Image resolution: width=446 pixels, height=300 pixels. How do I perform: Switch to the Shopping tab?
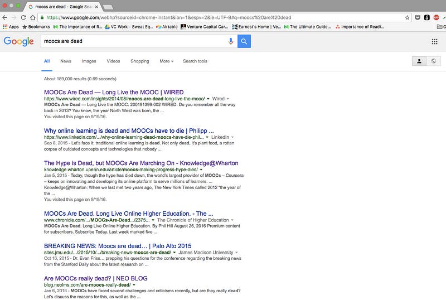tap(140, 61)
